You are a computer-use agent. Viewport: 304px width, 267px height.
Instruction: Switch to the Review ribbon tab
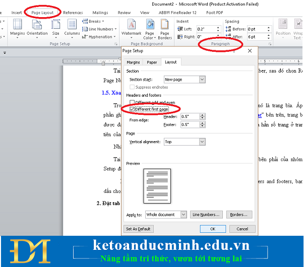(x=124, y=13)
